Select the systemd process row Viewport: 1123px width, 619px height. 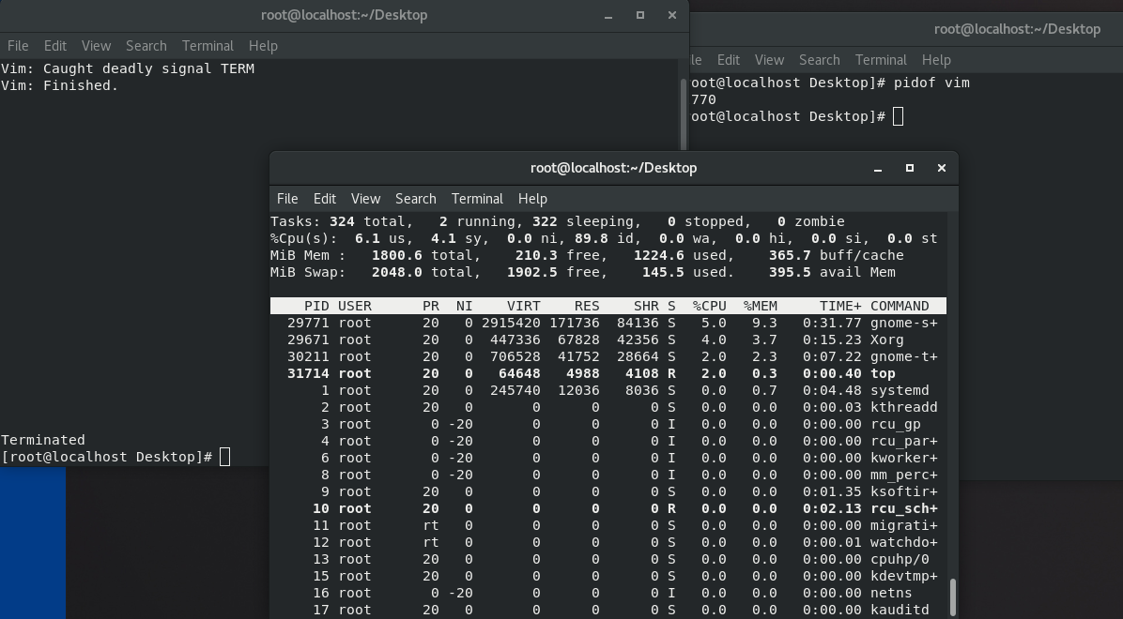point(608,391)
